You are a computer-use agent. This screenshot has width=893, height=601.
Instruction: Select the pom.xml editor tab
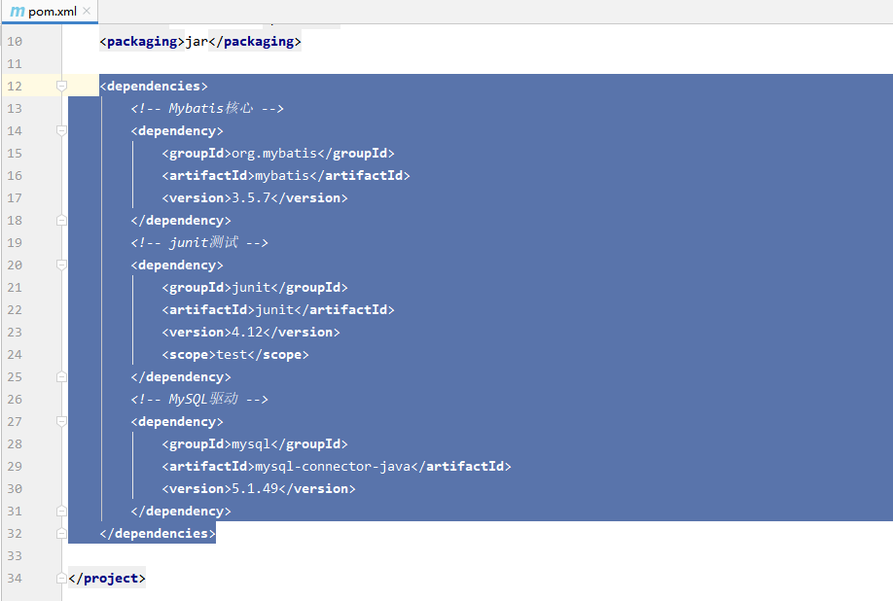50,12
